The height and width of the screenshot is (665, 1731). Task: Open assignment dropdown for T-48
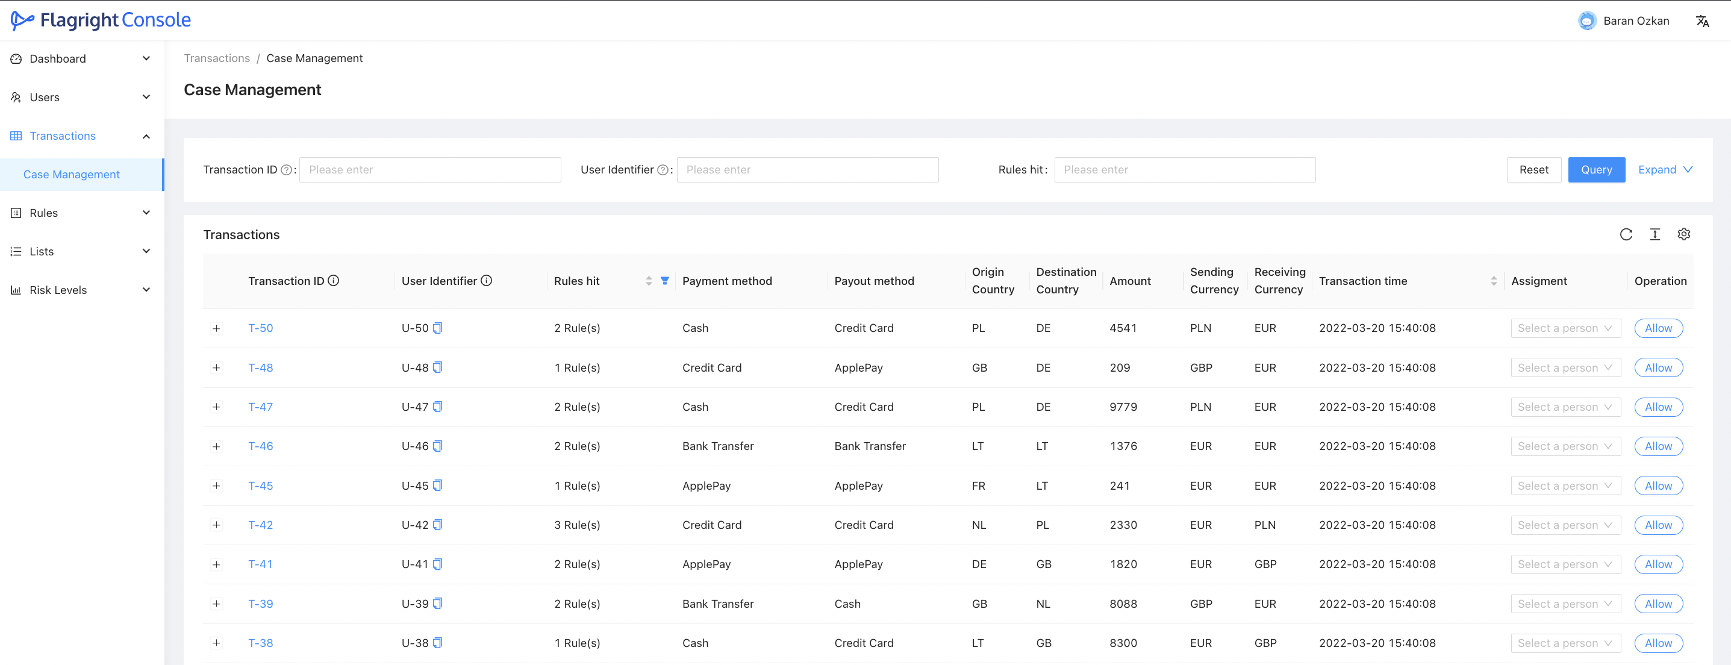tap(1565, 367)
